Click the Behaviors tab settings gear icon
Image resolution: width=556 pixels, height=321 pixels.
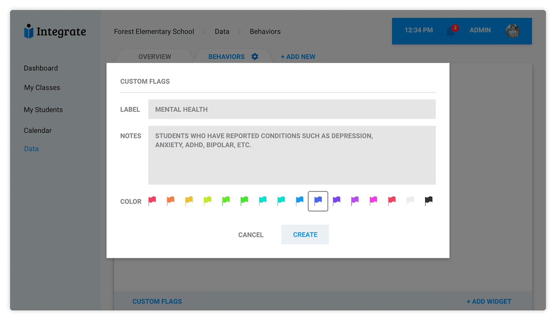tap(255, 57)
